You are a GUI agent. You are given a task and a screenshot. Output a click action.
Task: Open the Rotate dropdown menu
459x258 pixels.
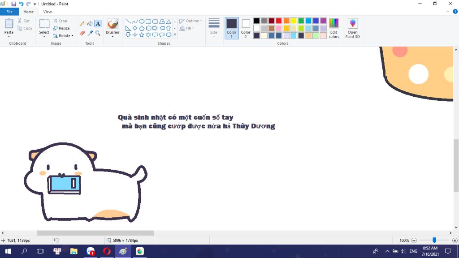coord(63,35)
